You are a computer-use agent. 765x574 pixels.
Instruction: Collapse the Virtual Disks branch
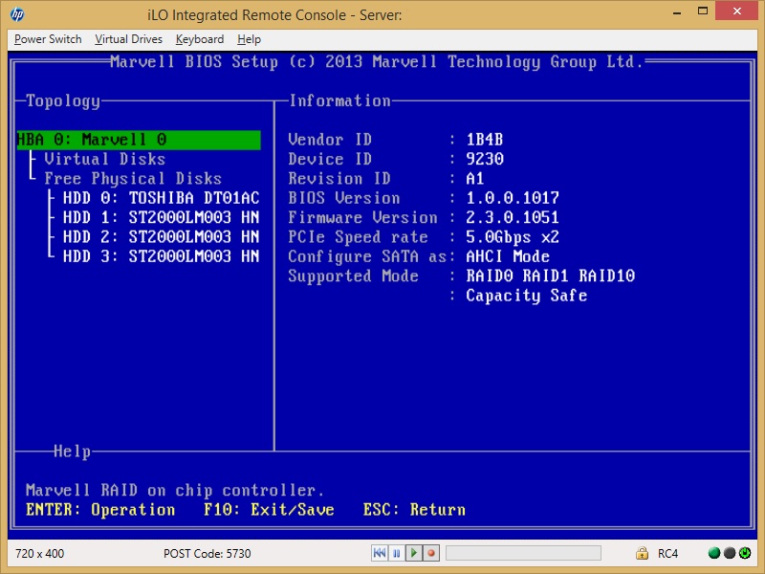tap(105, 159)
